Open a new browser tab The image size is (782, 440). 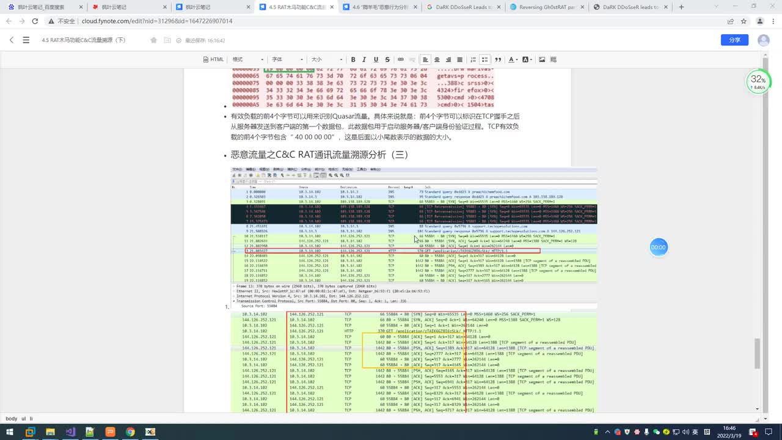pyautogui.click(x=681, y=7)
